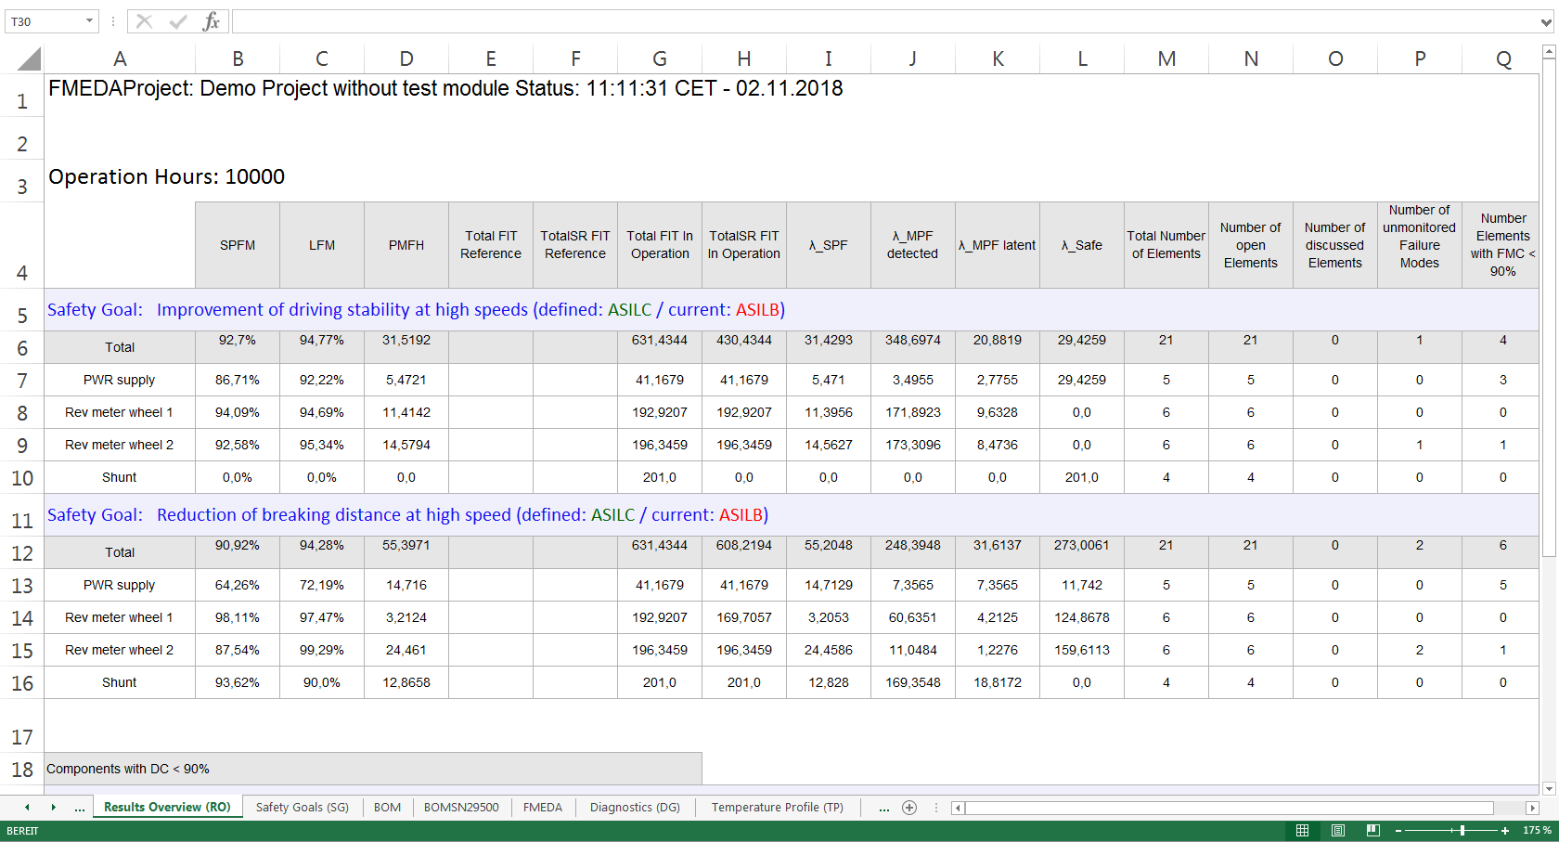Open the FMEDA sheet tab

[543, 808]
